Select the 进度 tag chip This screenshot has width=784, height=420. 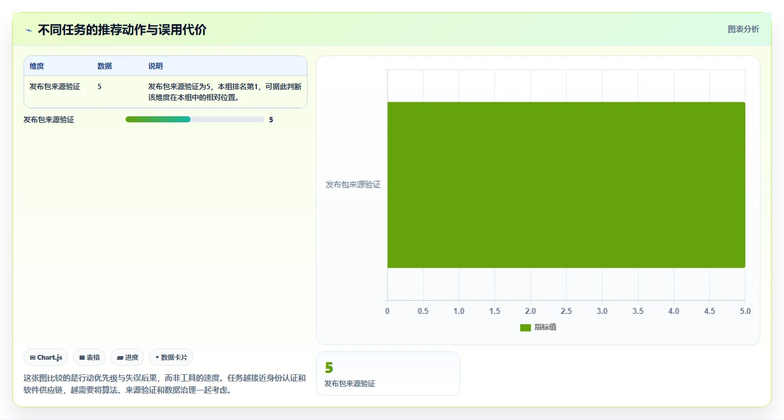click(x=127, y=357)
